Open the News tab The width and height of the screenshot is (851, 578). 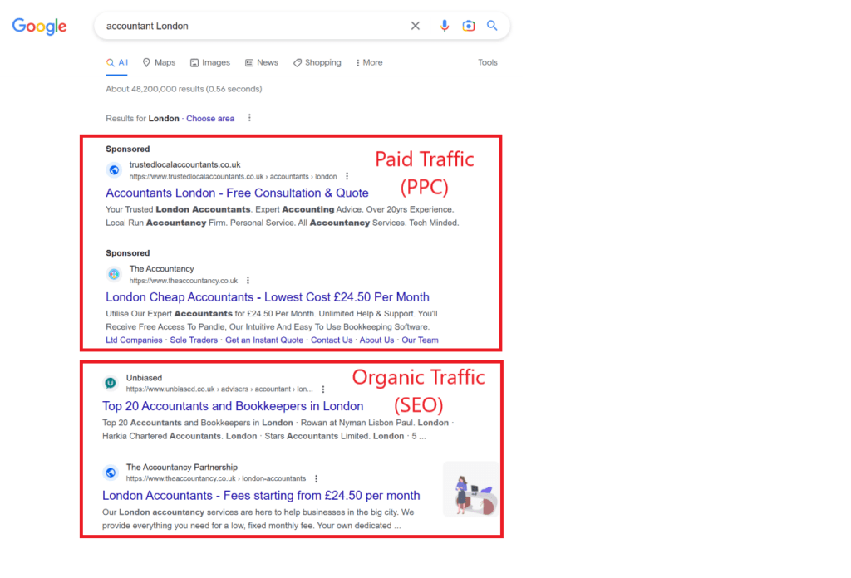click(x=262, y=63)
